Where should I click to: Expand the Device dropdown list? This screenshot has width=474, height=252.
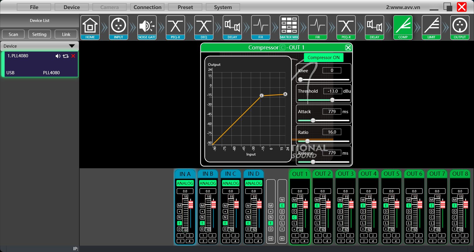point(71,46)
